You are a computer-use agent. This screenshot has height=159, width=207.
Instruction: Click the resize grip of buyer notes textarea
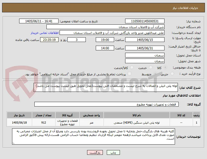click(13, 143)
